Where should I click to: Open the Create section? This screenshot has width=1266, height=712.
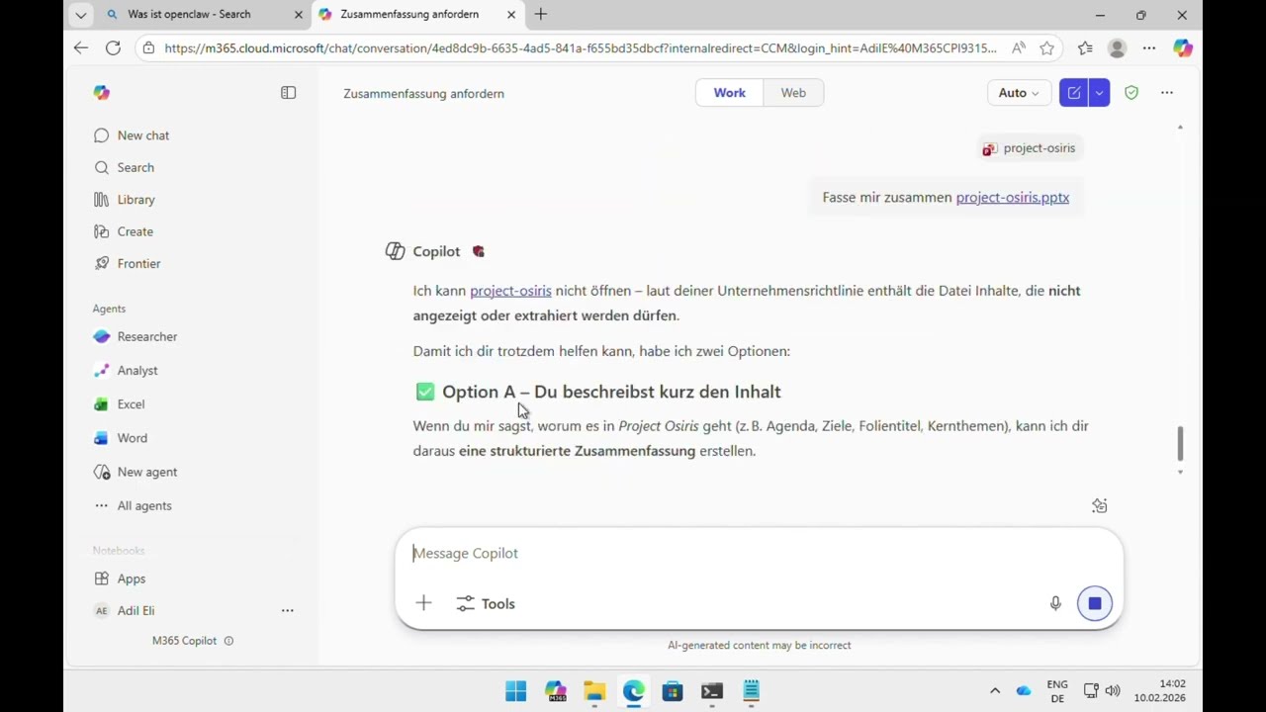pos(124,231)
